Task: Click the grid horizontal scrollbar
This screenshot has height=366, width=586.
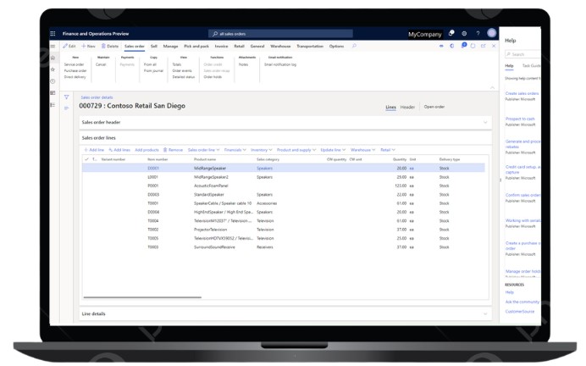Action: [142, 297]
